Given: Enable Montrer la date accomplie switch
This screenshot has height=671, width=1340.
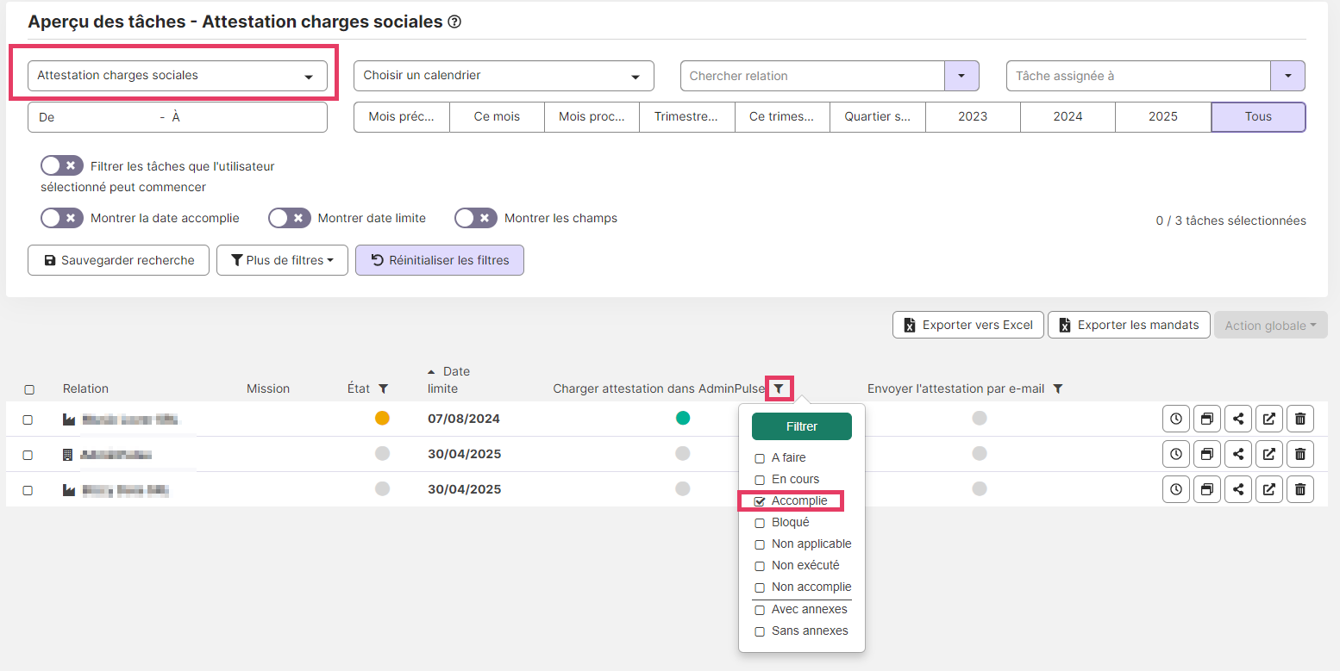Looking at the screenshot, I should pos(62,218).
